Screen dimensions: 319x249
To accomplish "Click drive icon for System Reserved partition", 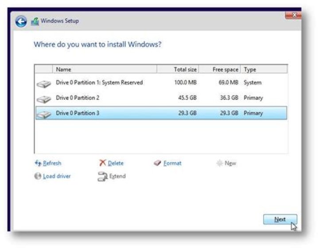I will coord(43,83).
